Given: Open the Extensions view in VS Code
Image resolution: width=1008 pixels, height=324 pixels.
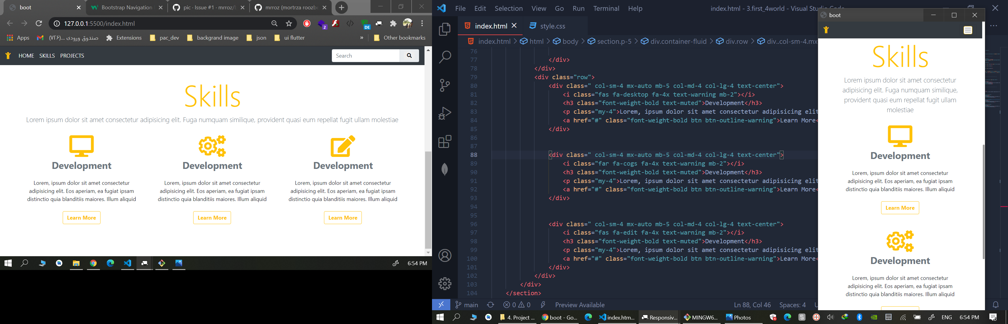Looking at the screenshot, I should click(x=445, y=141).
